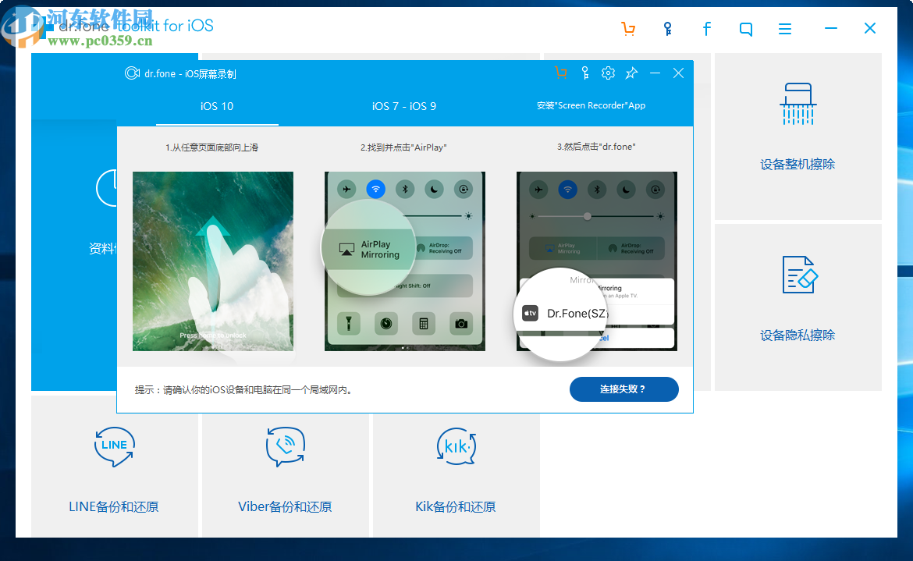913x561 pixels.
Task: Switch to the iOS 7 - iOS 9 tab
Action: (404, 106)
